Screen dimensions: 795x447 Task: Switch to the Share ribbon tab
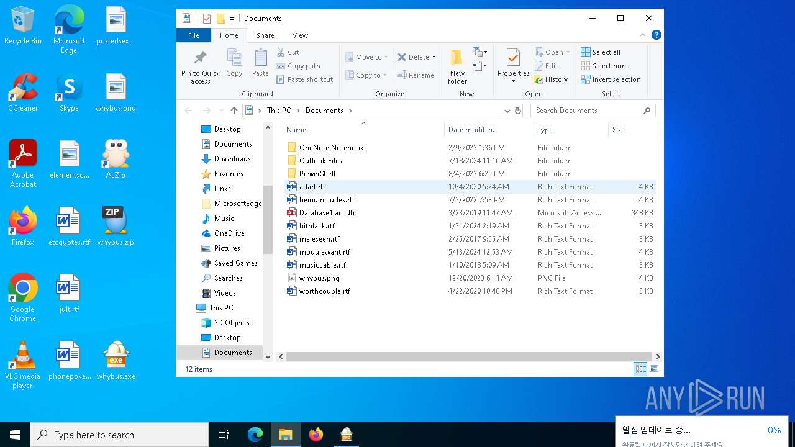tap(265, 35)
